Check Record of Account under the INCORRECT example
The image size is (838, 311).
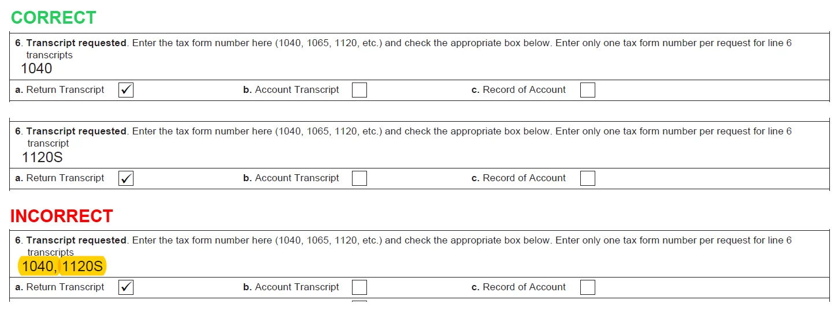[588, 287]
